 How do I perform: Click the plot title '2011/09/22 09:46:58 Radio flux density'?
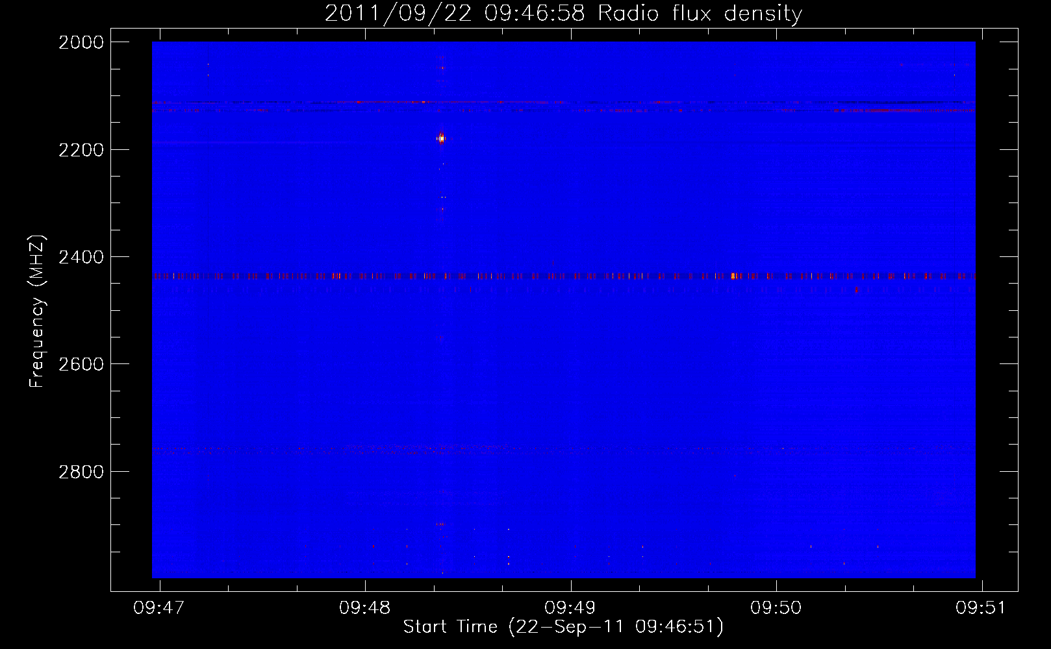(563, 14)
